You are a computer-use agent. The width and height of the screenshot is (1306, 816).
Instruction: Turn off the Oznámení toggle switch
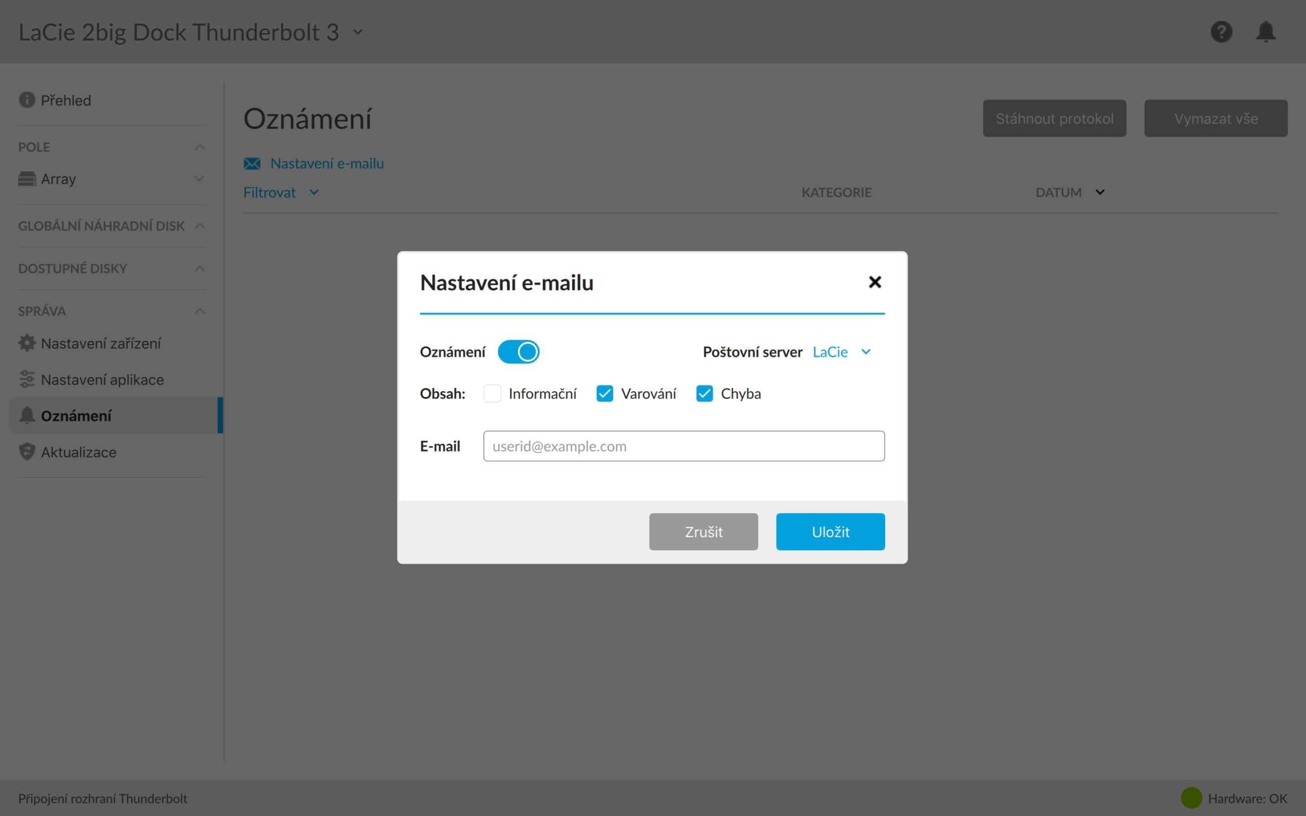point(518,352)
